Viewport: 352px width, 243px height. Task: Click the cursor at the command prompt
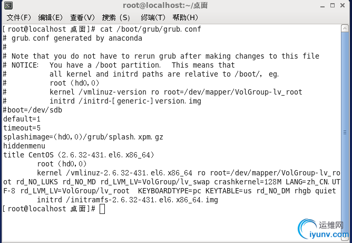coord(102,209)
